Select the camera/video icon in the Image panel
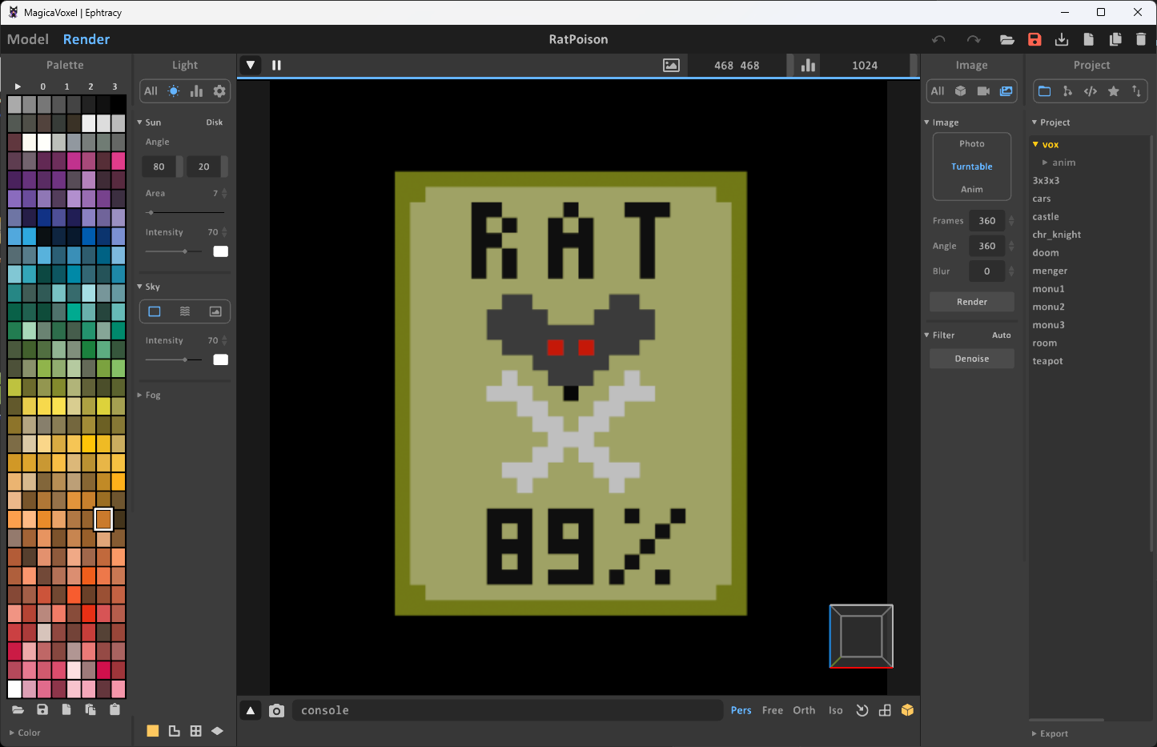The image size is (1157, 747). click(983, 90)
